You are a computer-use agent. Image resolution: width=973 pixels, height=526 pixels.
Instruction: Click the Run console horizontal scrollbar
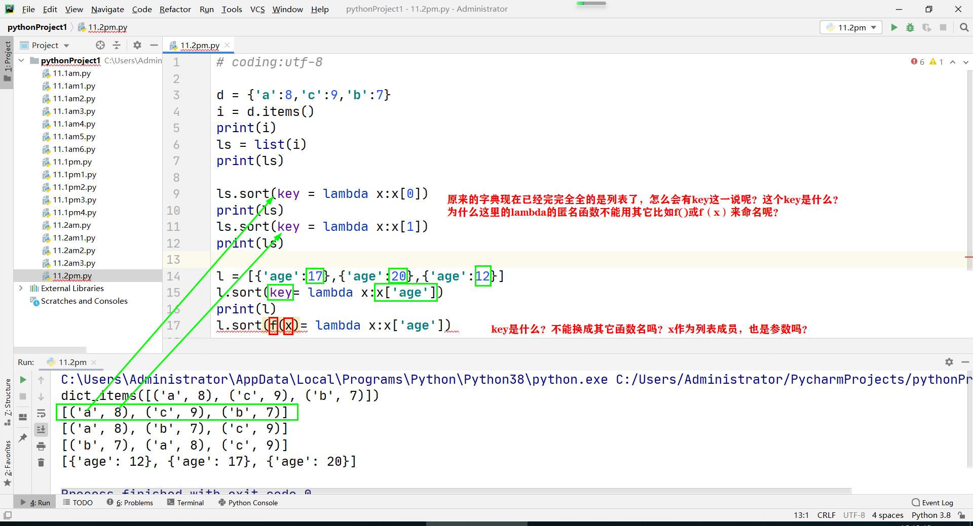[x=456, y=491]
